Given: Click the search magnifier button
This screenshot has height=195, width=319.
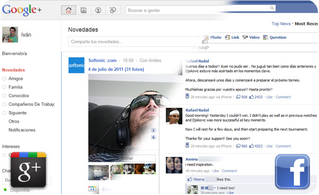Looking at the screenshot, I should pyautogui.click(x=272, y=8).
